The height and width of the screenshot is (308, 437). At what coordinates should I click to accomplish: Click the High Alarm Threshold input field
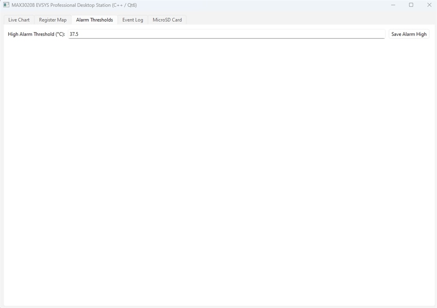click(226, 34)
